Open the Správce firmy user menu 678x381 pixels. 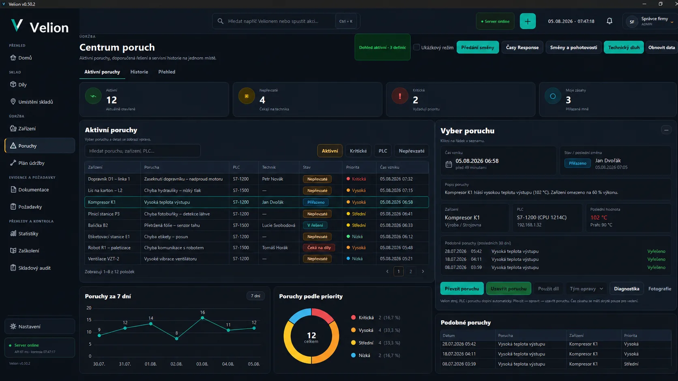coord(650,21)
